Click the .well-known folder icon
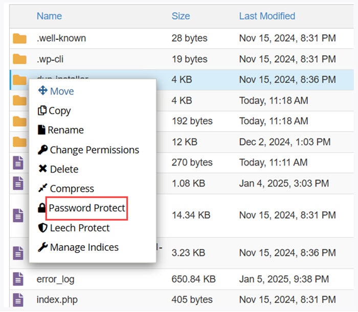This screenshot has width=358, height=312. click(19, 38)
